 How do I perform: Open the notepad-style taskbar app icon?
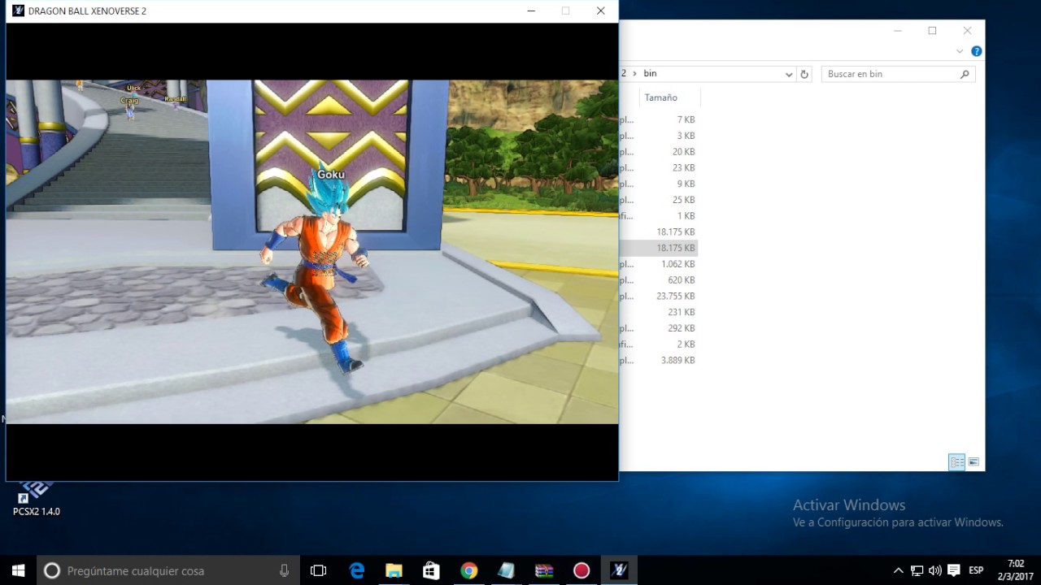[506, 570]
